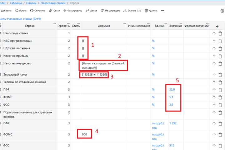Image resolution: width=225 pixels, height=150 pixels.
Task: Delete the Налоговые ставки row
Action: pos(220,33)
